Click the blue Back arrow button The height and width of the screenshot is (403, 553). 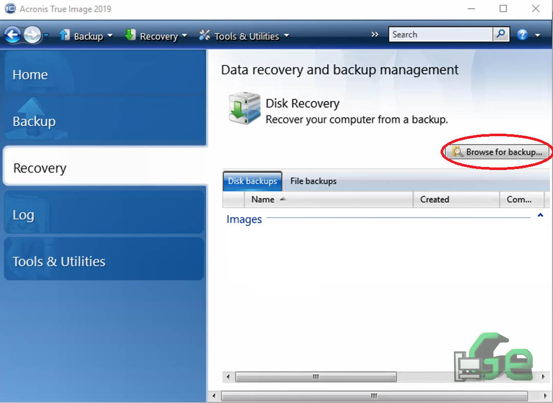coord(13,35)
